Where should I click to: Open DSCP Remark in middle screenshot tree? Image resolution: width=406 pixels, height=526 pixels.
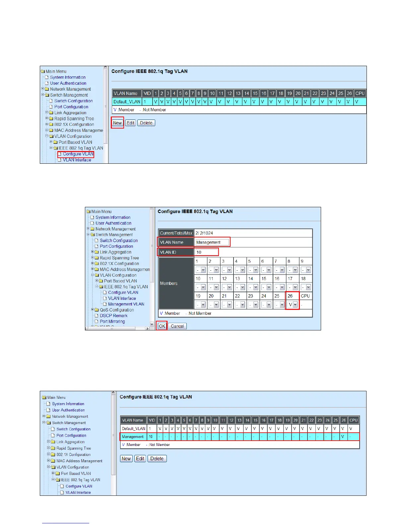click(114, 316)
